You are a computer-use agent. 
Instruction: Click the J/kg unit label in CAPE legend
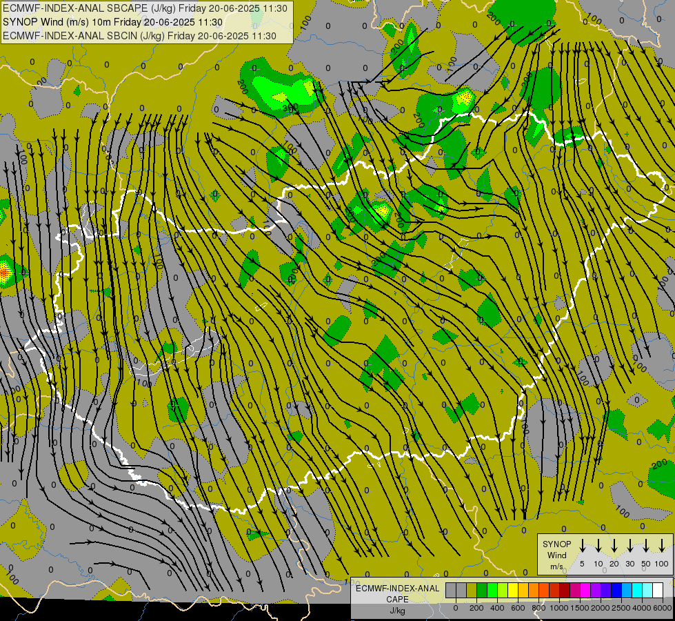[x=397, y=611]
